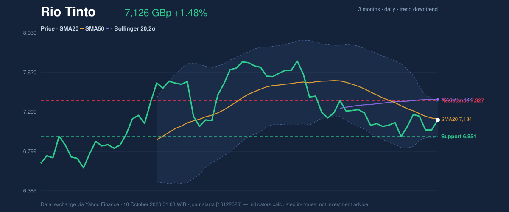Click the 8,030 y-axis tick label
The width and height of the screenshot is (509, 212).
click(30, 33)
